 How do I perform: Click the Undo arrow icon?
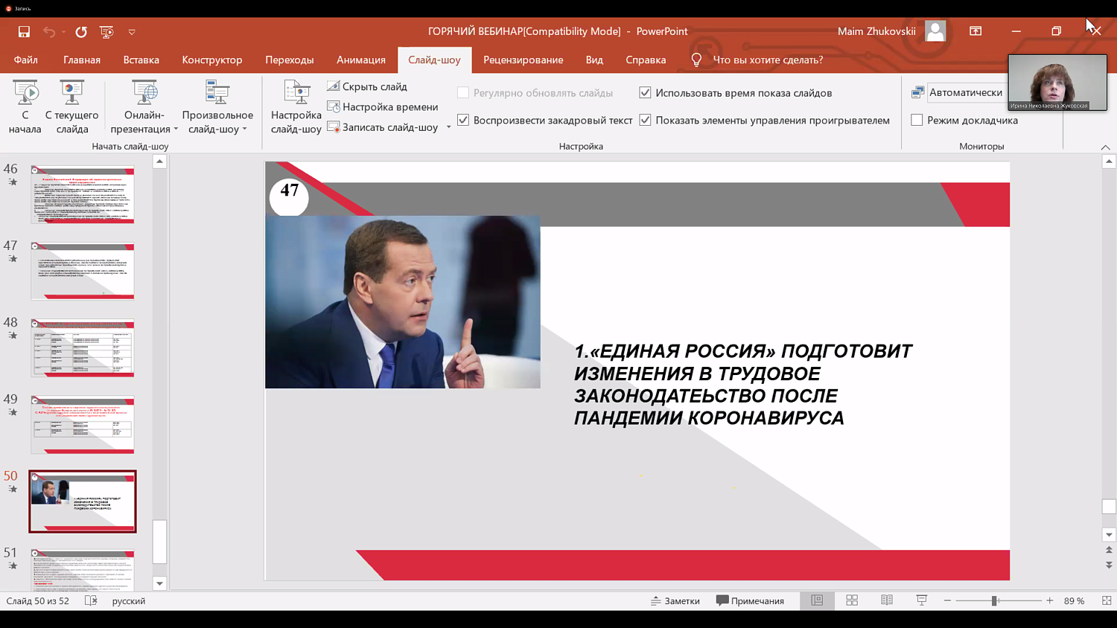click(49, 32)
